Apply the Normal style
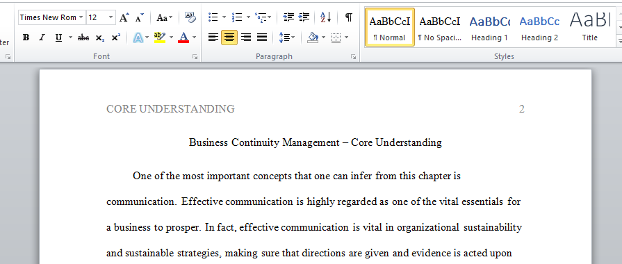Viewport: 622px width, 264px height. click(390, 27)
